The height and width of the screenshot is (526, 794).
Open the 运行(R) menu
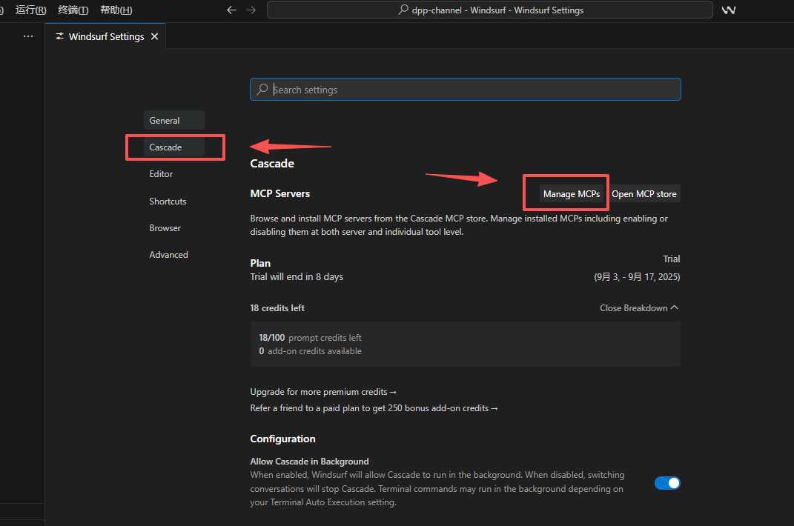click(x=31, y=10)
